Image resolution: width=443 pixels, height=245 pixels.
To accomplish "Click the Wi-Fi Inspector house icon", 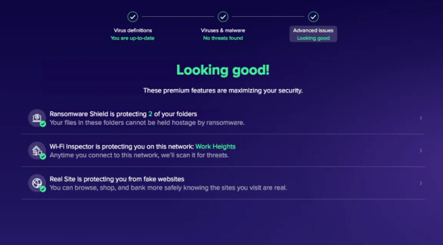I will coord(37,150).
